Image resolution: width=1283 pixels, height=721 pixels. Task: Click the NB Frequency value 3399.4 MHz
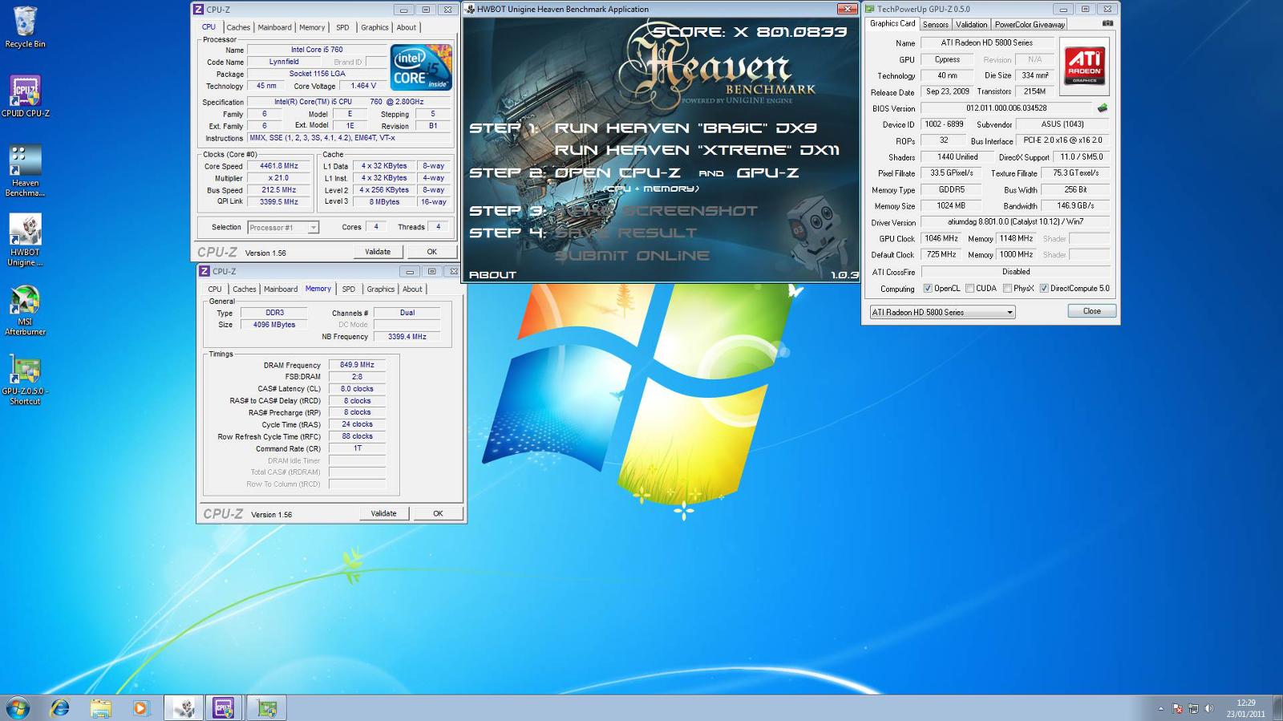407,337
